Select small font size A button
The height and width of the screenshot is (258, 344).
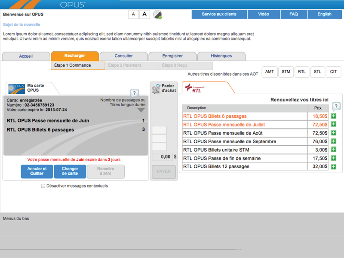(133, 14)
